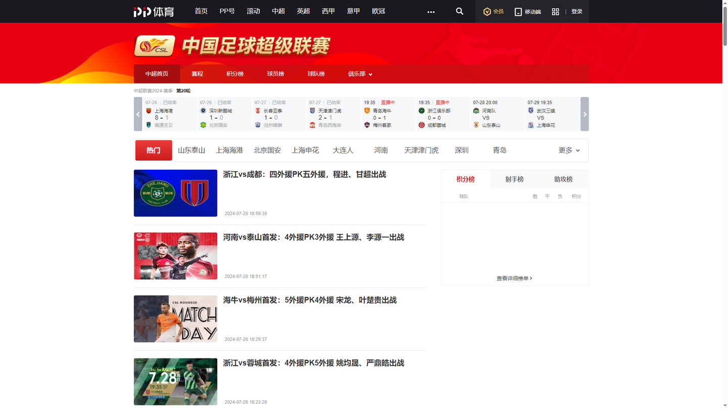The width and height of the screenshot is (728, 409).
Task: Open 查看详细榜单 full standings link
Action: click(514, 278)
